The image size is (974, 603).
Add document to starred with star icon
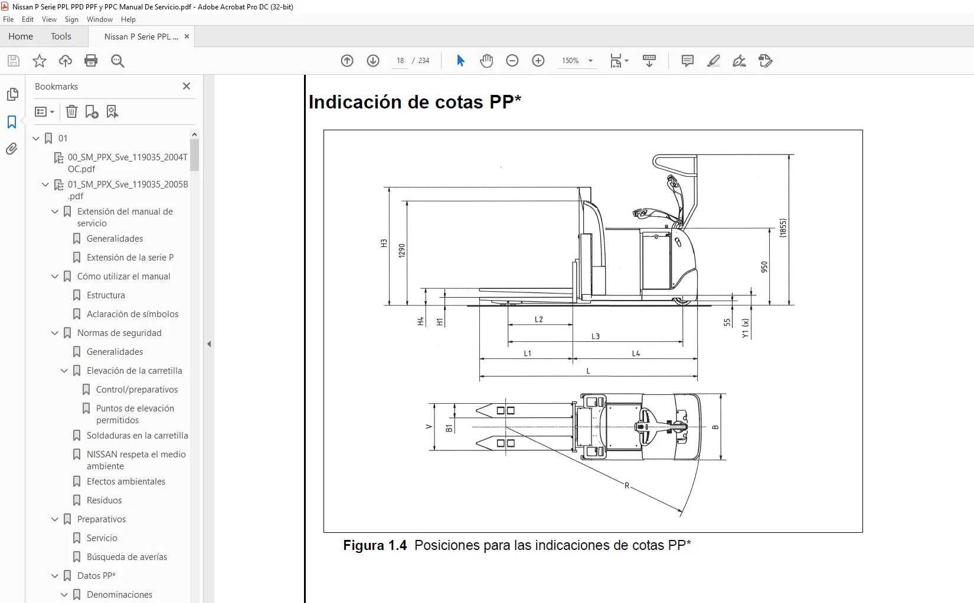(x=40, y=61)
